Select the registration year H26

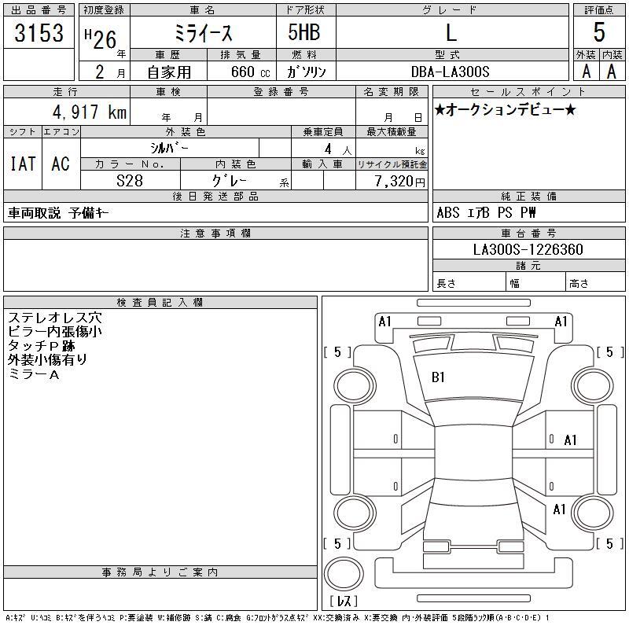coord(101,39)
